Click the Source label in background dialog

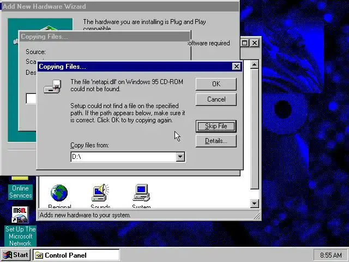pyautogui.click(x=35, y=52)
